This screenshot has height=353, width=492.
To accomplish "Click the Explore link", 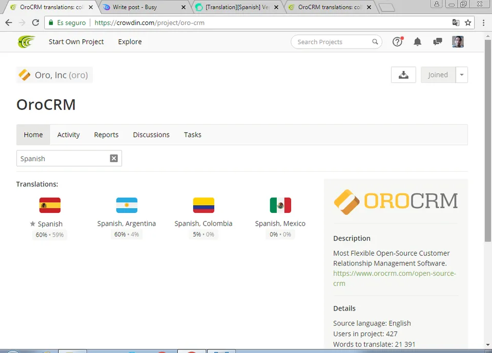I will coord(130,41).
